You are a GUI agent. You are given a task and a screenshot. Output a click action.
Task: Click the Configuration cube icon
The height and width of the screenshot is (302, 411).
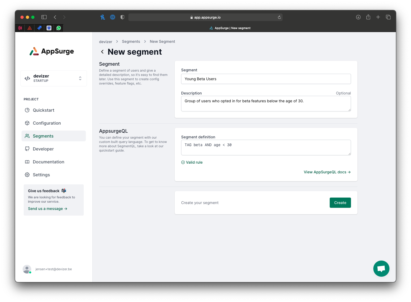(27, 123)
